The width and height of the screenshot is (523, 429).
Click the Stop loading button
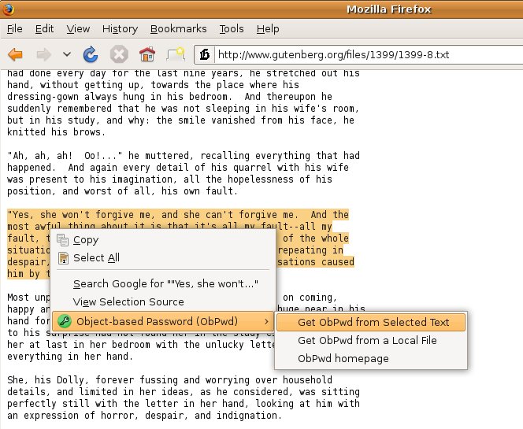(119, 54)
